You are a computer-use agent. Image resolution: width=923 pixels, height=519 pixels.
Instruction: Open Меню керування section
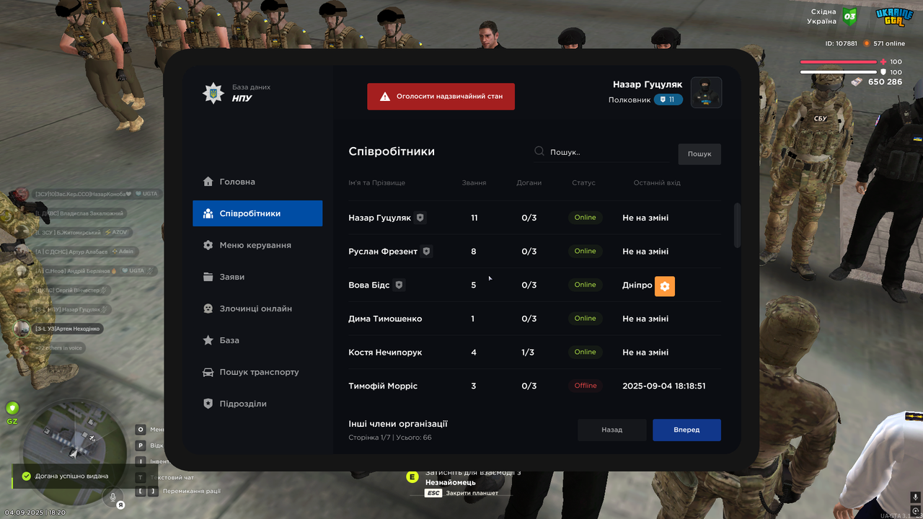[x=257, y=245]
